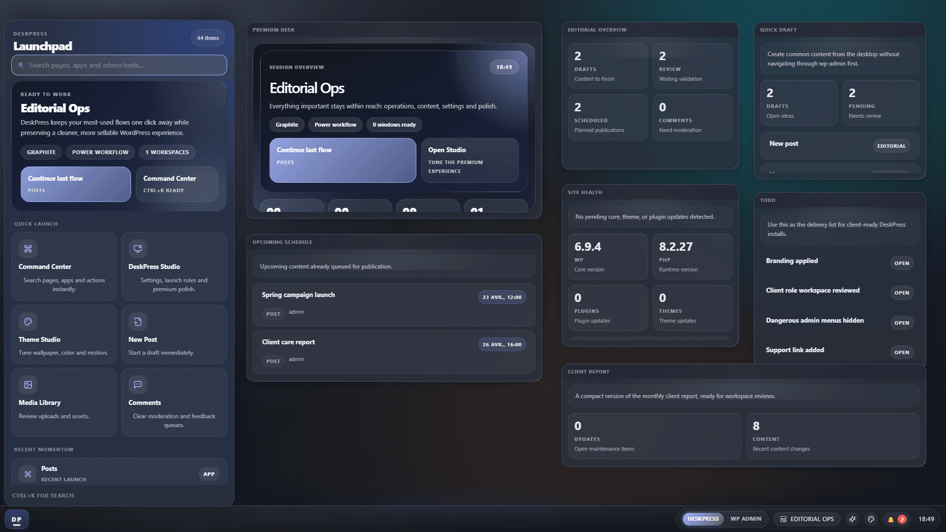
Task: Click the Comments speech bubble icon
Action: pos(137,384)
